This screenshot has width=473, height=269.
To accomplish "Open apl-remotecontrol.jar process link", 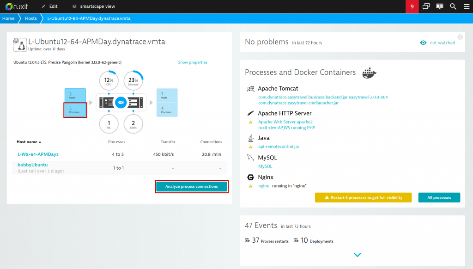I will [279, 147].
